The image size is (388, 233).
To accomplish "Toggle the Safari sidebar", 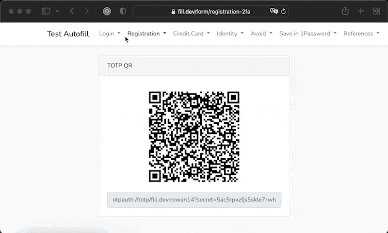I will [46, 11].
